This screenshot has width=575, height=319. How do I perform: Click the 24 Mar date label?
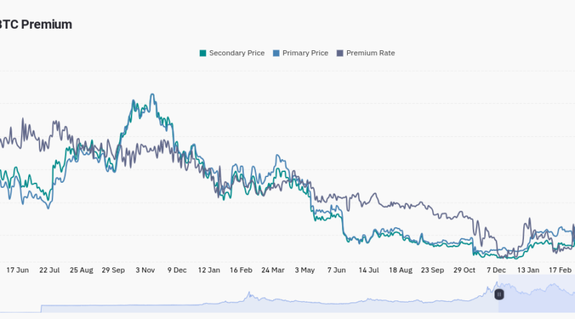click(272, 270)
